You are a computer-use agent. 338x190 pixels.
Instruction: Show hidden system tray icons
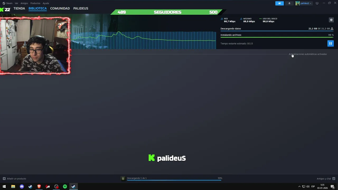coord(299,187)
